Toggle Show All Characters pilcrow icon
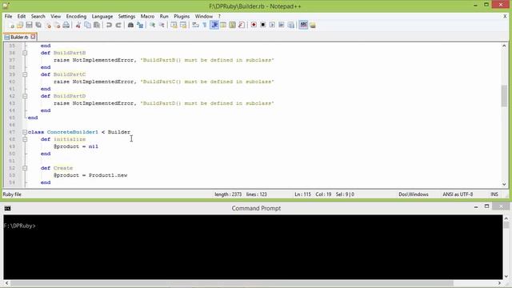 [205, 25]
